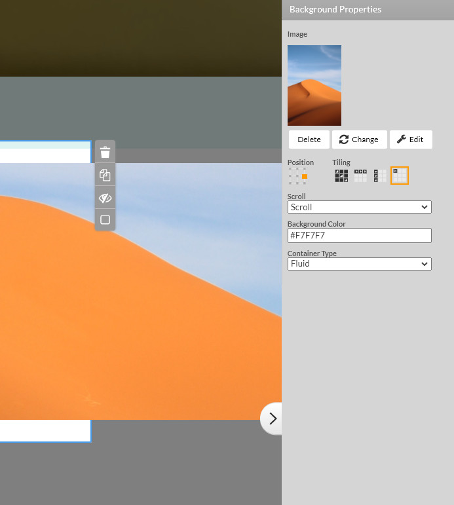Click the 'Background Color' label
The width and height of the screenshot is (454, 505).
[x=316, y=224]
